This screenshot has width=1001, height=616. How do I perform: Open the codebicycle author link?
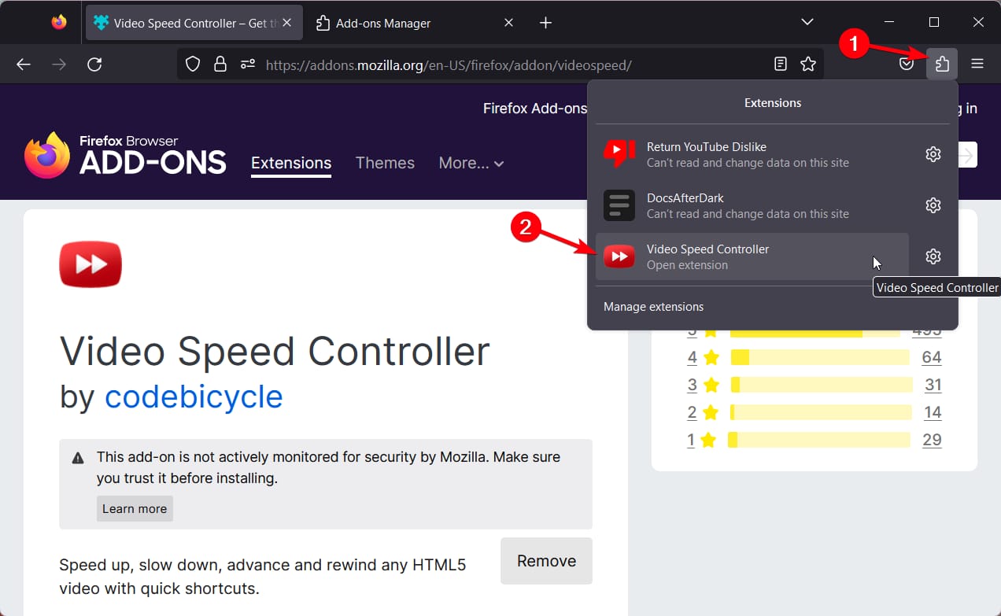pos(194,396)
